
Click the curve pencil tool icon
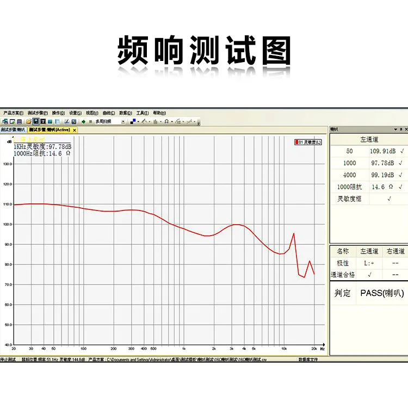coord(144,121)
